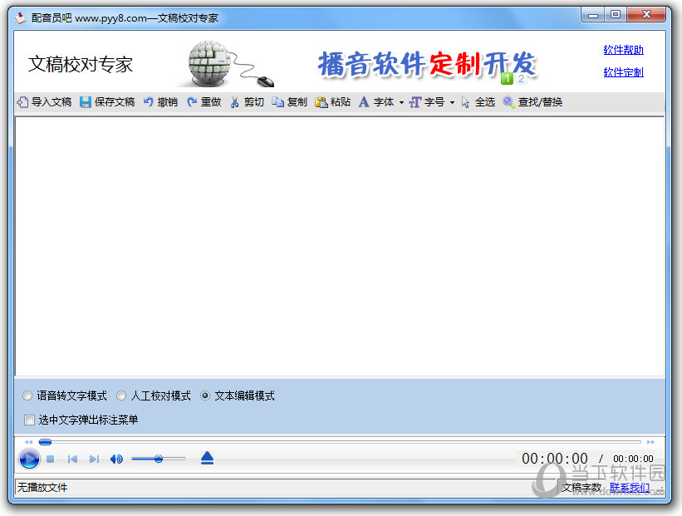Image resolution: width=682 pixels, height=516 pixels.
Task: Start playback with the play button
Action: point(29,459)
